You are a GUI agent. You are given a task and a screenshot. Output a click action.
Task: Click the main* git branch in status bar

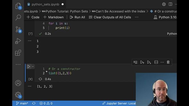pos(22,103)
